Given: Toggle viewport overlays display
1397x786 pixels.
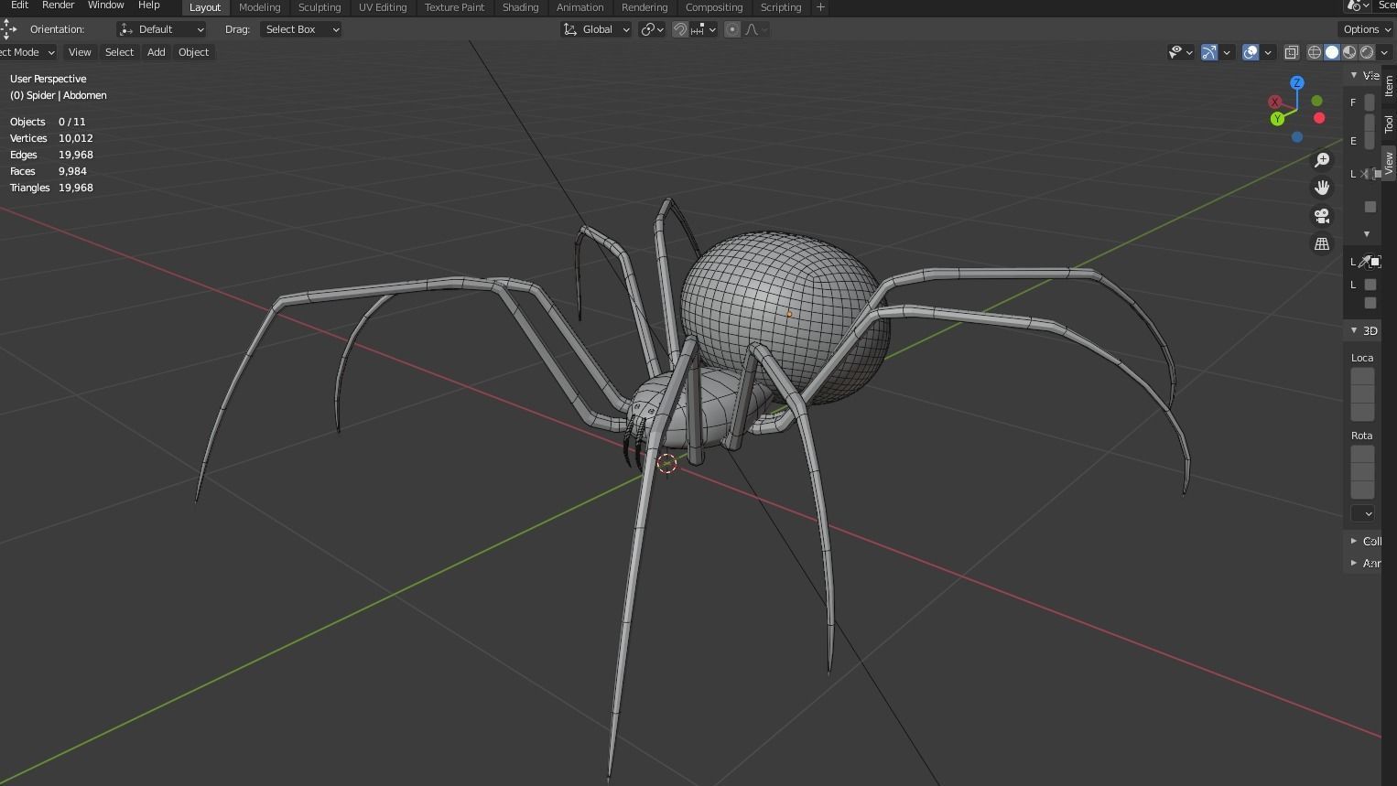Looking at the screenshot, I should 1251,52.
